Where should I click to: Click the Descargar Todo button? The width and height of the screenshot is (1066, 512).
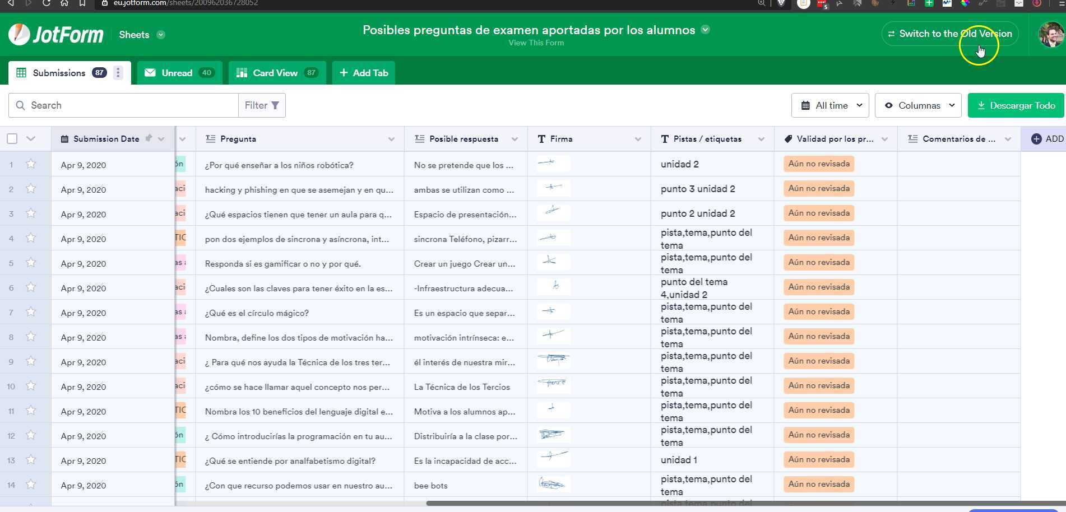[1016, 105]
